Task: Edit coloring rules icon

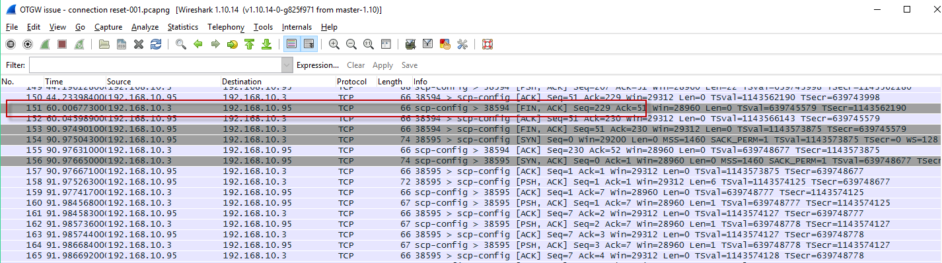Action: (x=445, y=44)
